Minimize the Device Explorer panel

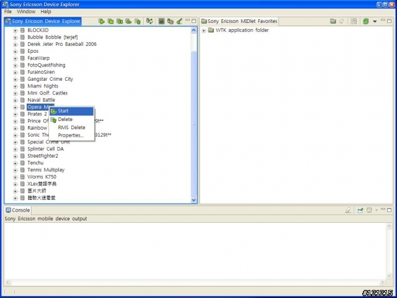tap(187, 20)
